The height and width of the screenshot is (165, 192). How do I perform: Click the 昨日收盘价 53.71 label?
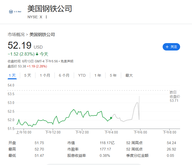tap(175, 97)
